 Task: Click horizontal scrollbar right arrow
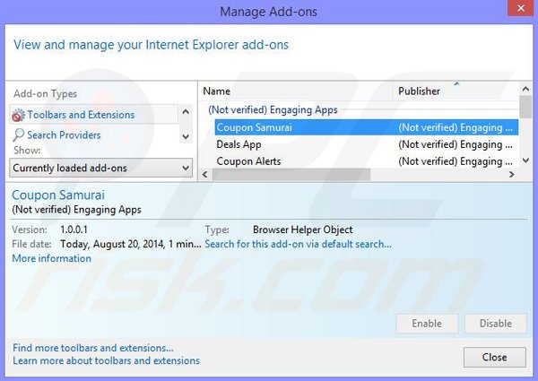click(x=512, y=174)
